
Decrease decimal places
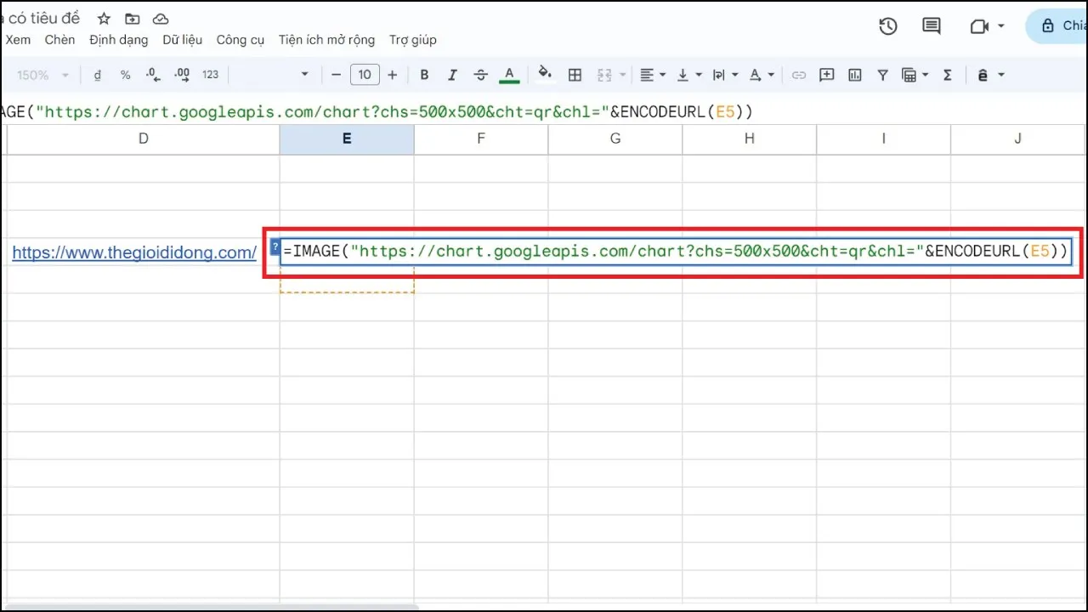(153, 75)
